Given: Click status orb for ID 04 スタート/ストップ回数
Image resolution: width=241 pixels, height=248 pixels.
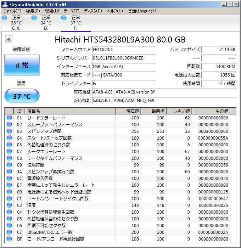Looking at the screenshot, I should coord(9,138).
